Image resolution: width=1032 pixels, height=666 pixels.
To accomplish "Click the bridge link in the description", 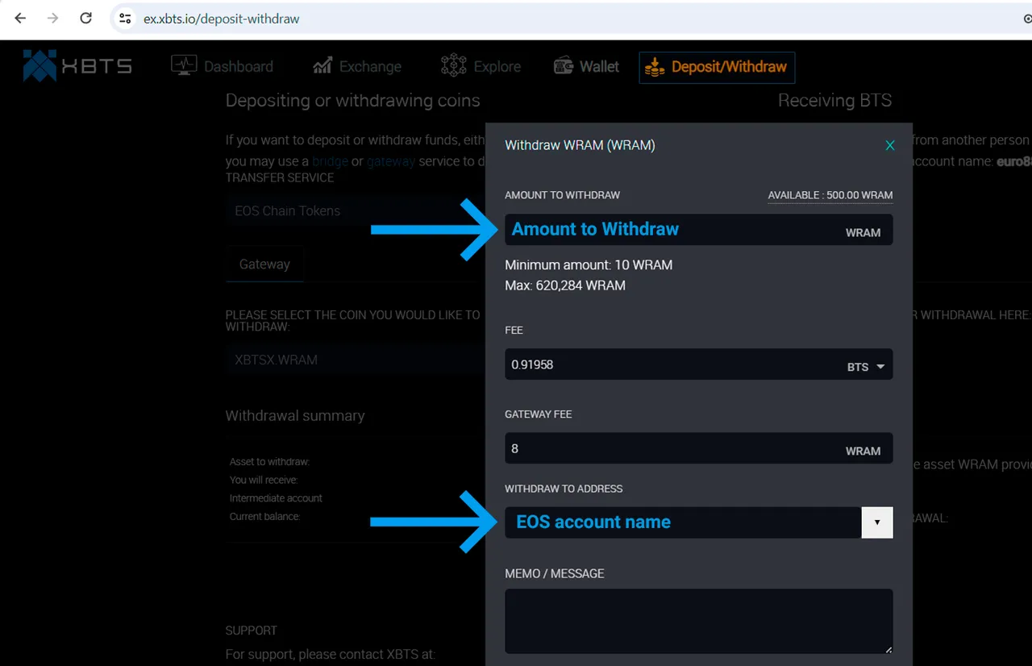I will pyautogui.click(x=331, y=161).
